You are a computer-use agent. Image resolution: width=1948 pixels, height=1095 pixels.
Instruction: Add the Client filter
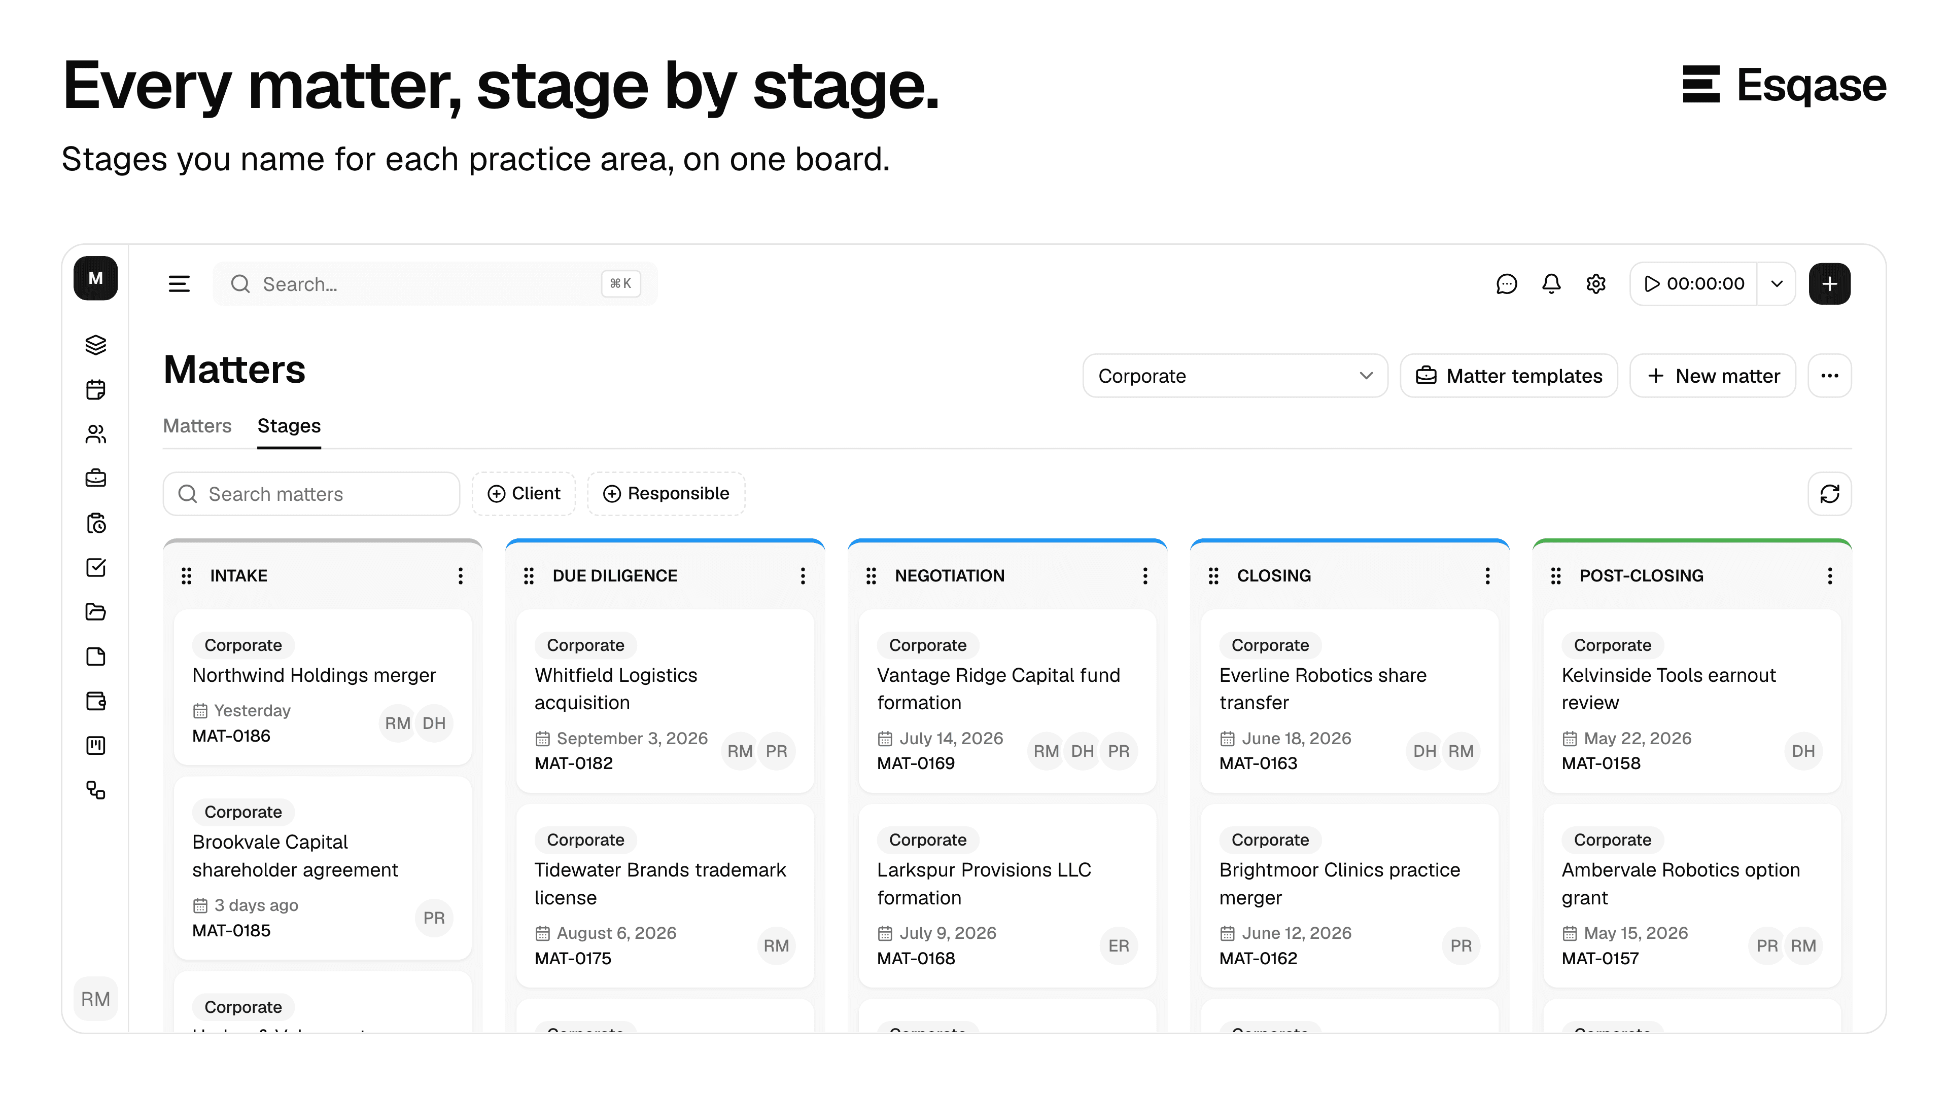point(524,494)
